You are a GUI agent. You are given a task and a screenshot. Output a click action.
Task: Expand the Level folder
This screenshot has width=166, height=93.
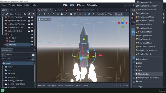(x=4, y=70)
